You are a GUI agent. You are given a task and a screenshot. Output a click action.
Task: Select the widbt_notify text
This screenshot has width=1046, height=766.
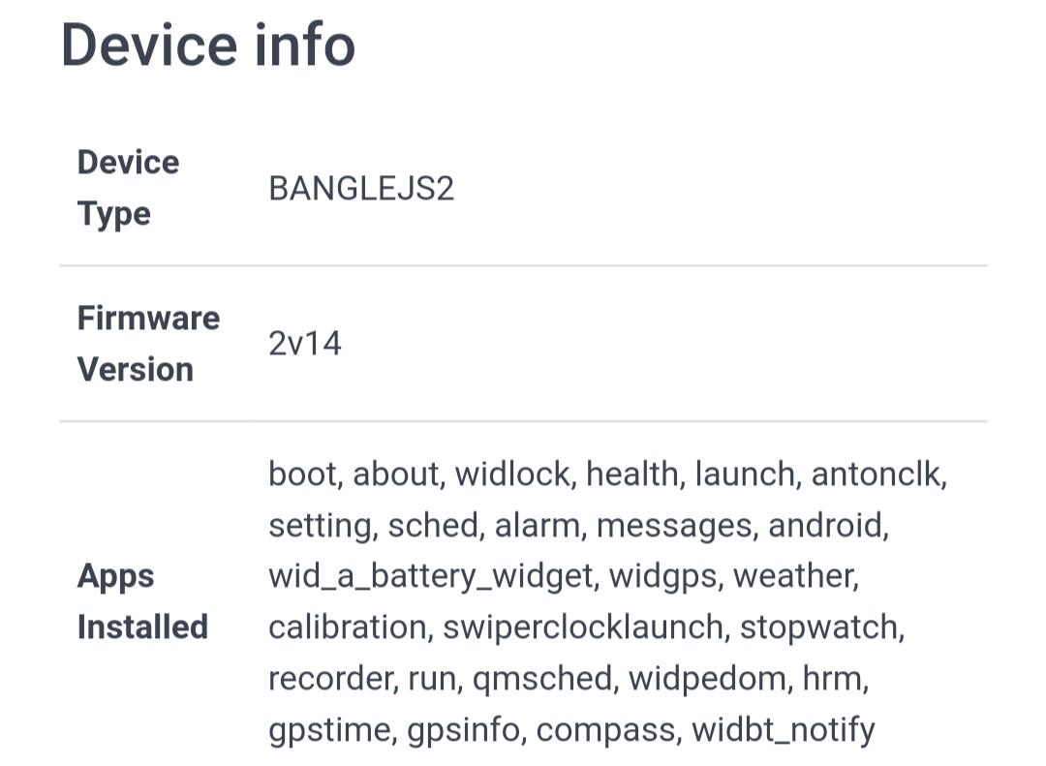[784, 730]
